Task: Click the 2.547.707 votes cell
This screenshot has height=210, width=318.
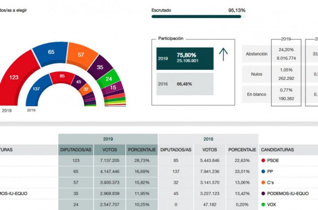Action: click(110, 205)
